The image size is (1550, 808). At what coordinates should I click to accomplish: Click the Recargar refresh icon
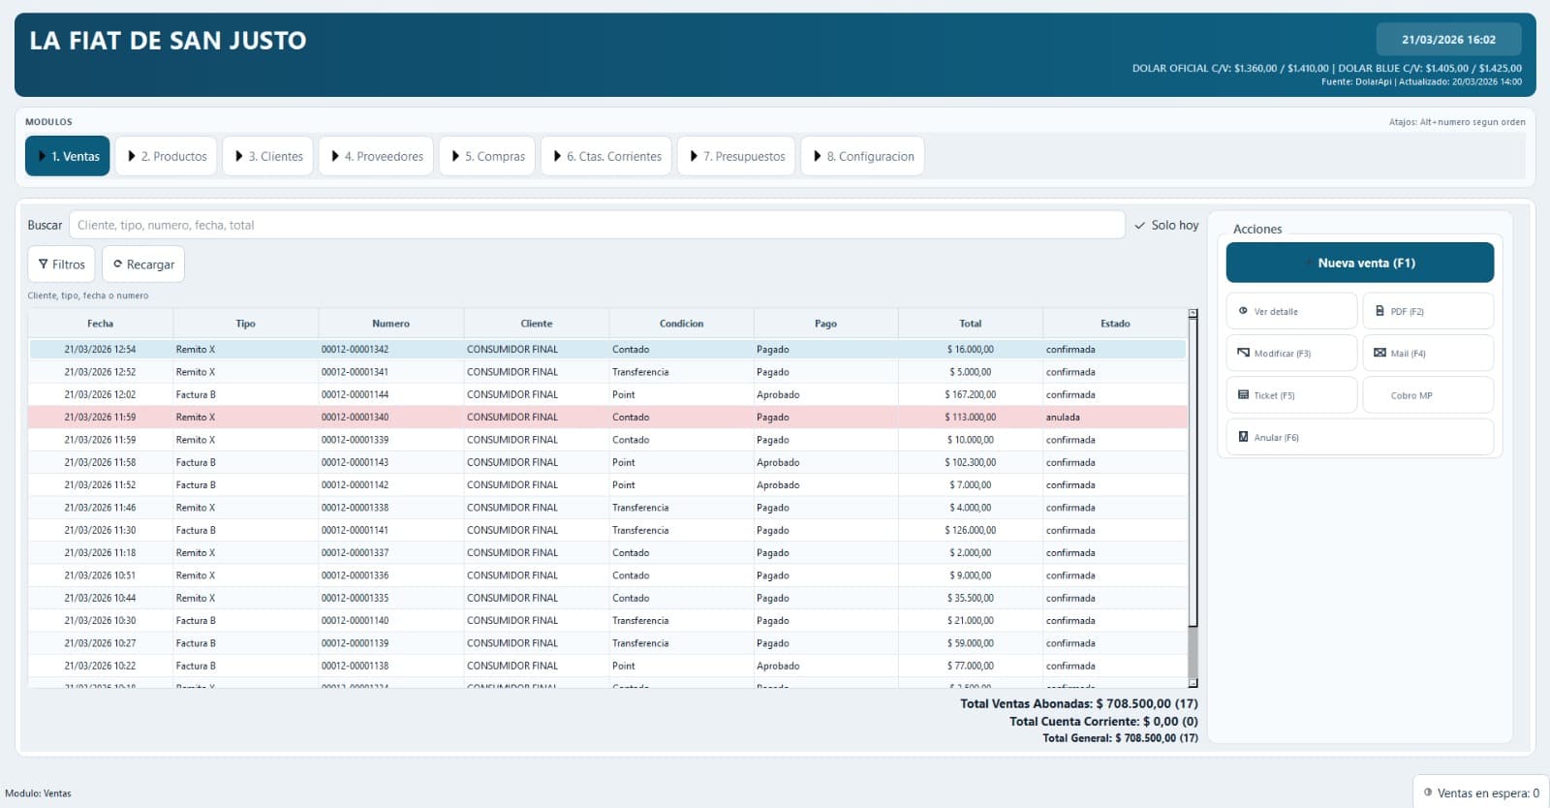(118, 264)
